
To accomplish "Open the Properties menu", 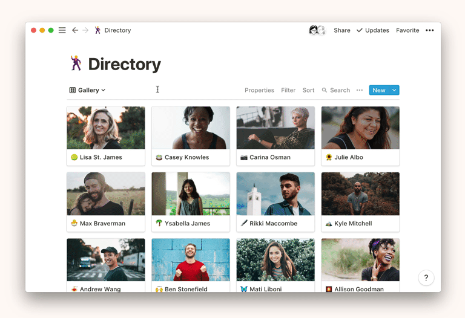I will 259,90.
